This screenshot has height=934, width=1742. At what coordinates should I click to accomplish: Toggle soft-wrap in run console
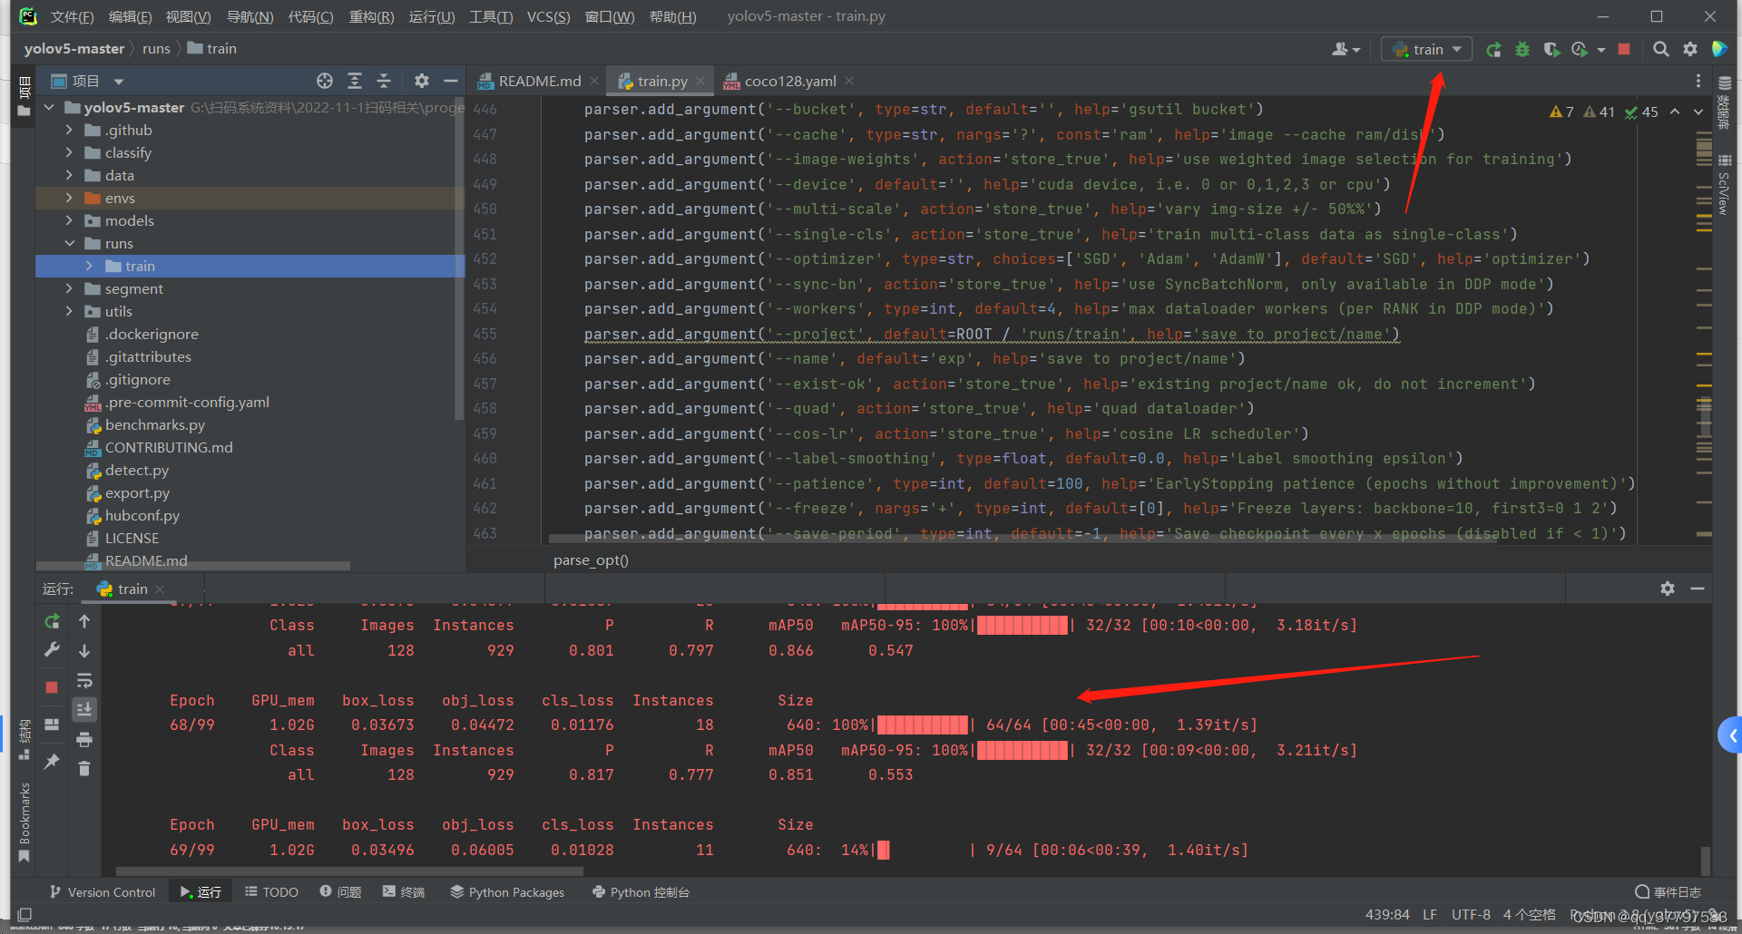[84, 680]
